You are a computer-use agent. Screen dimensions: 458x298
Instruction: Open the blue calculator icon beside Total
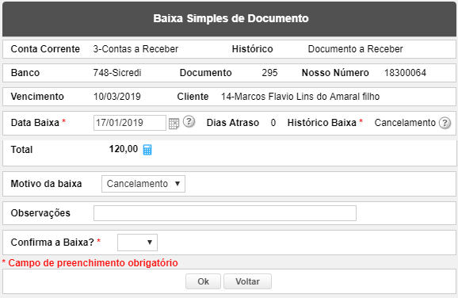coord(147,150)
